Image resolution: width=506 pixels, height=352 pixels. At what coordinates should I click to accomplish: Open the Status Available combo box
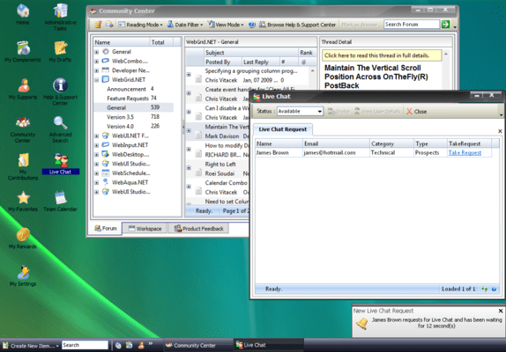coord(300,111)
